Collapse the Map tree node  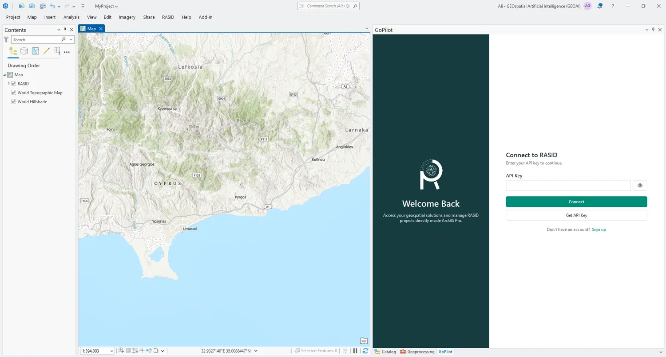click(4, 75)
